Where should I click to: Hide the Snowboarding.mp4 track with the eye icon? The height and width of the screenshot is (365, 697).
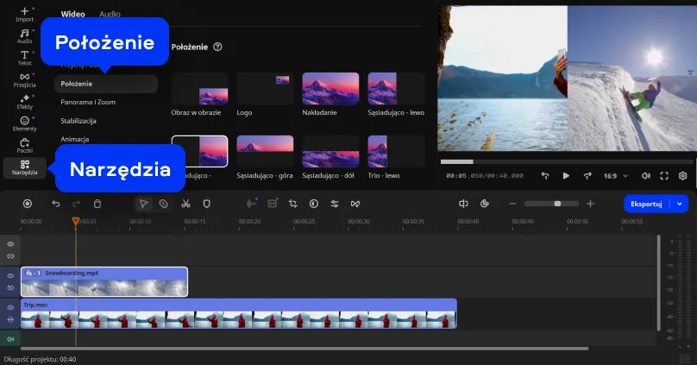[10, 276]
